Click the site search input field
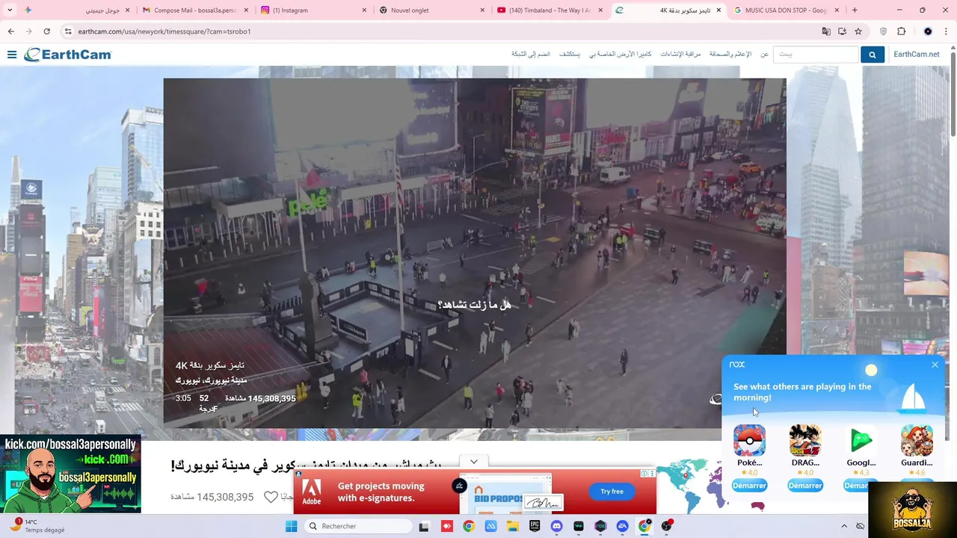The width and height of the screenshot is (957, 538). [x=816, y=55]
